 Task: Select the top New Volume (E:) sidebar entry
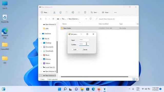pyautogui.click(x=49, y=25)
